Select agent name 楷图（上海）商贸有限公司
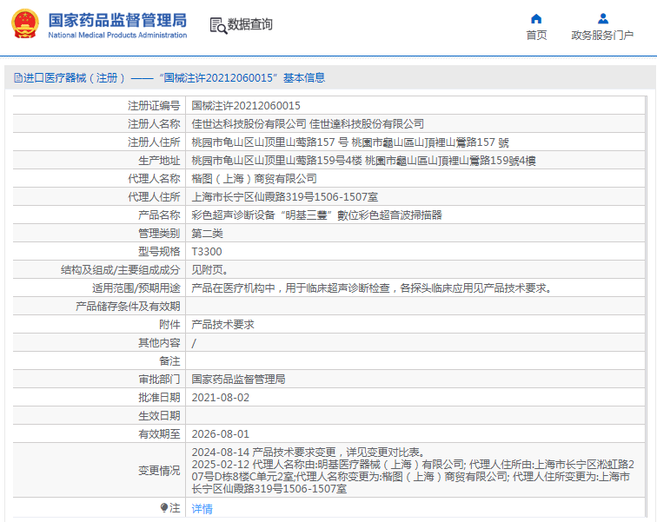 coord(254,179)
